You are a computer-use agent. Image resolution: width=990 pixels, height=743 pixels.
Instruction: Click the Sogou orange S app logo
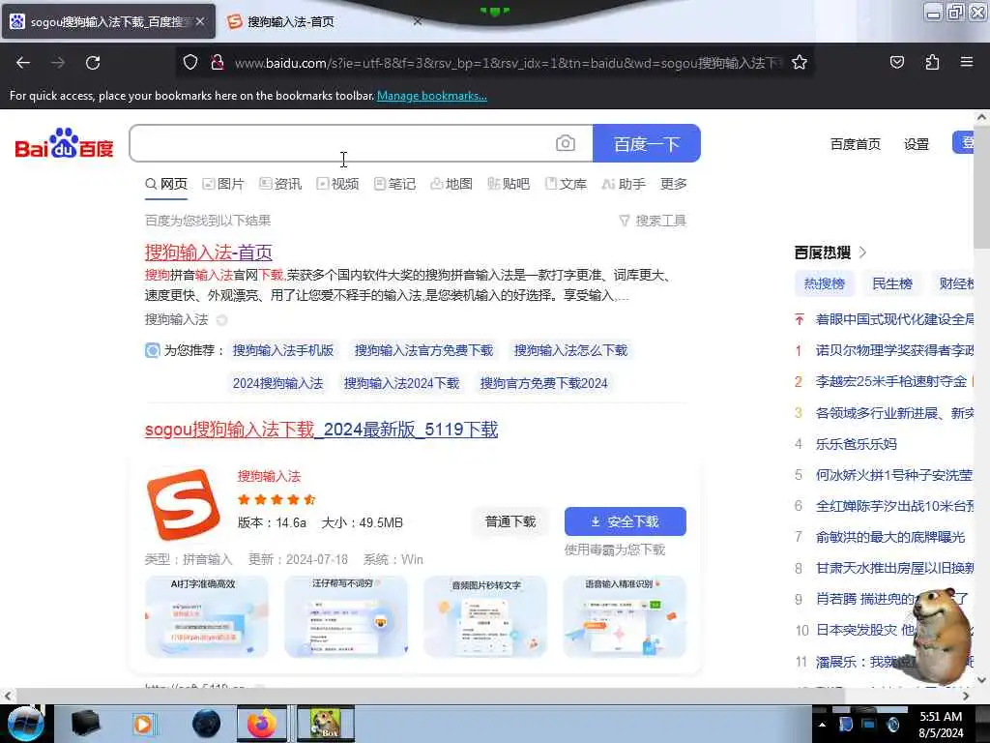coord(183,504)
